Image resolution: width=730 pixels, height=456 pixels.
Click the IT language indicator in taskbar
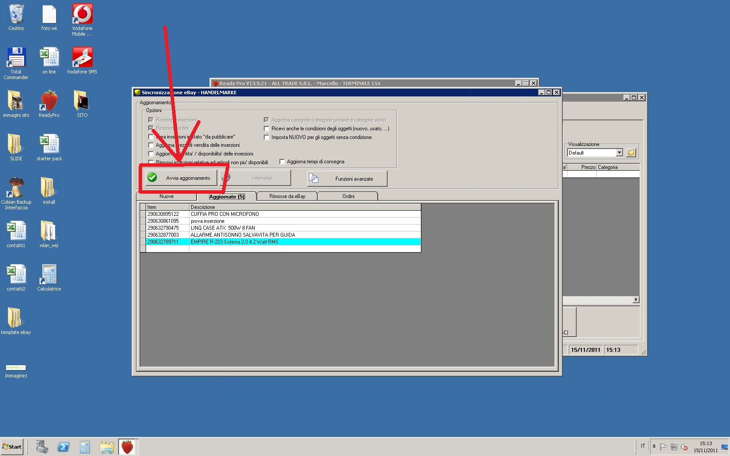643,446
